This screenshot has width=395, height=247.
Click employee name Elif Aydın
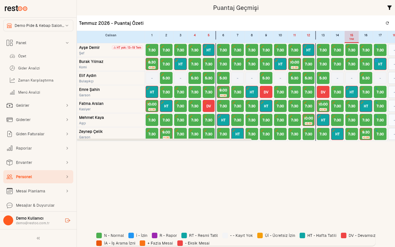click(x=87, y=76)
